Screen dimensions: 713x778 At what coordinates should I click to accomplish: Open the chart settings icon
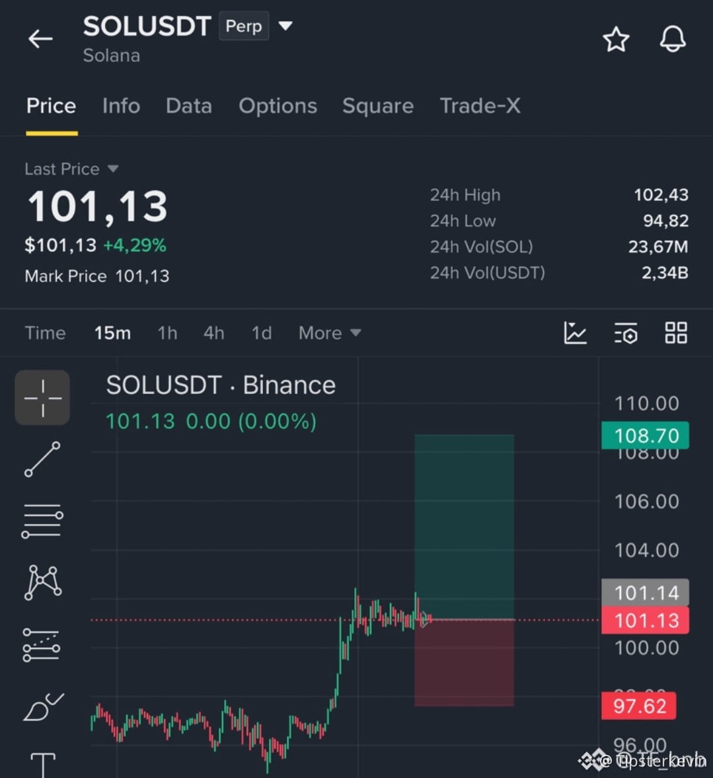(x=626, y=333)
